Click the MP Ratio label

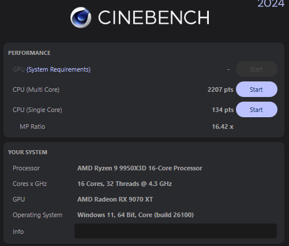click(x=32, y=126)
